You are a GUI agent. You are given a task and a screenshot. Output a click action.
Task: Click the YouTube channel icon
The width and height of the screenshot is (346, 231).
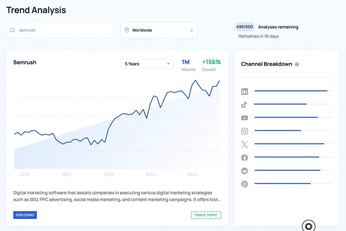[245, 118]
